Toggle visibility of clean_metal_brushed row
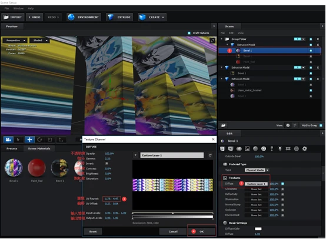This screenshot has height=239, width=326. pyautogui.click(x=311, y=90)
